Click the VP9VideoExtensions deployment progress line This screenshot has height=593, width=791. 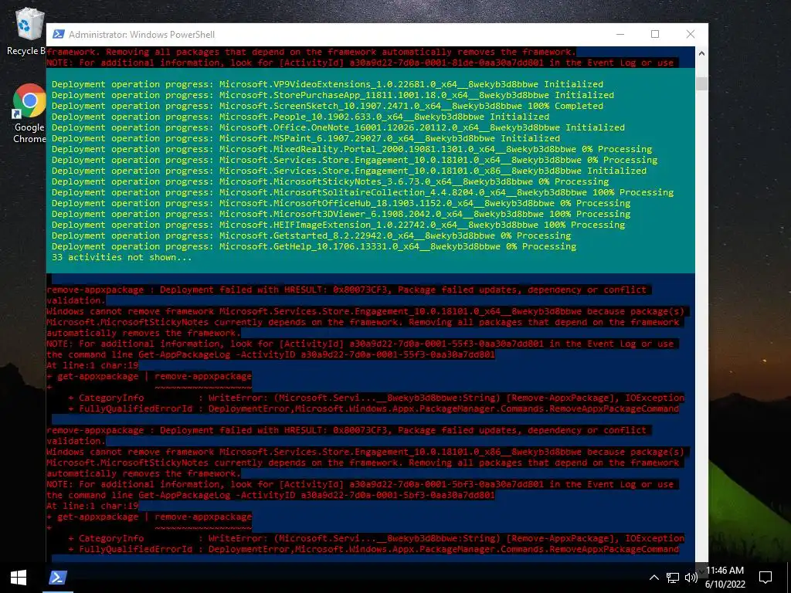[x=328, y=84]
